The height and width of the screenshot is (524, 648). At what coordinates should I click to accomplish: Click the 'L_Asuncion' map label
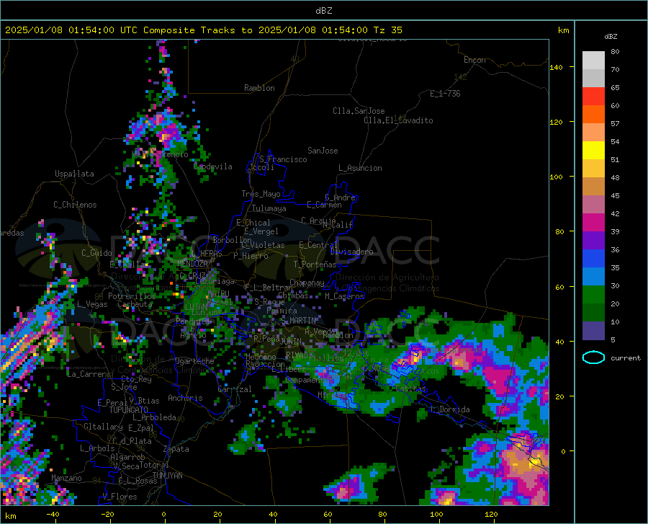pyautogui.click(x=360, y=168)
